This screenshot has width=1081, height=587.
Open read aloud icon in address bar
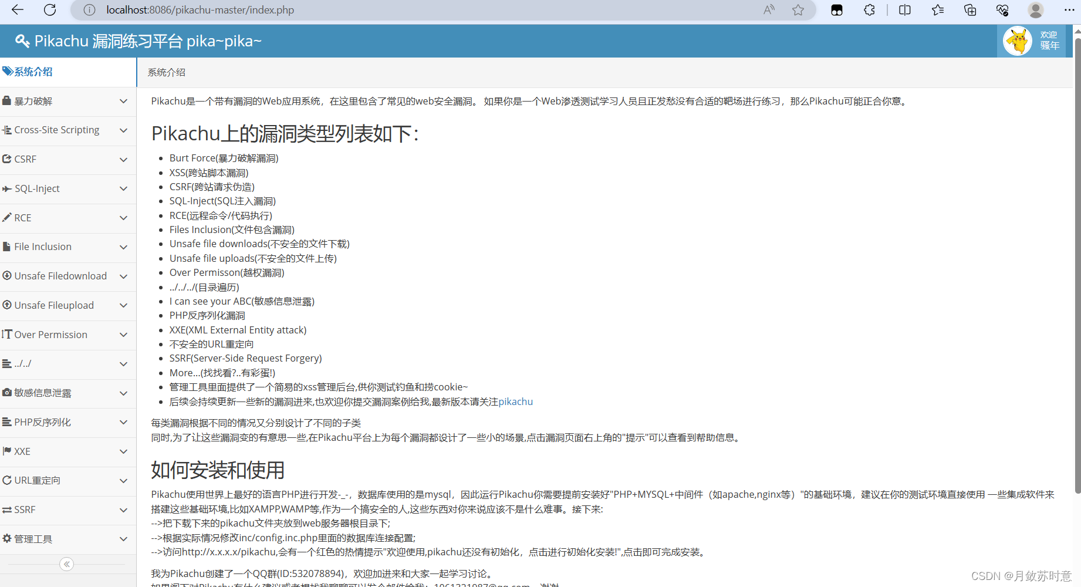[769, 10]
